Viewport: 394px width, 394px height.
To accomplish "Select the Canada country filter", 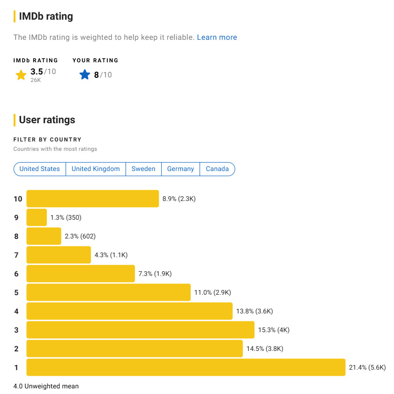I will (x=217, y=169).
